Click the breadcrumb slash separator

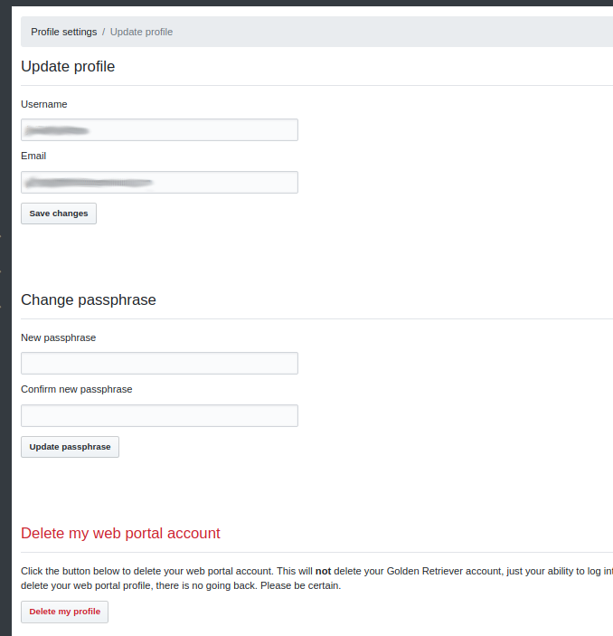click(x=104, y=32)
